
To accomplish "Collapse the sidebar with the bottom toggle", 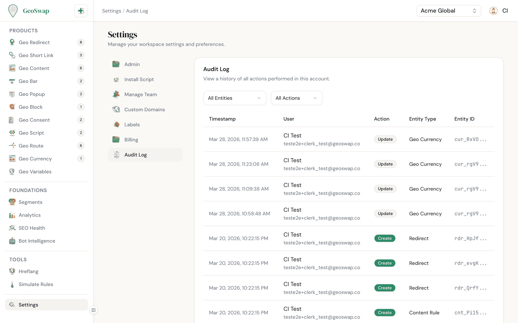I will click(x=93, y=310).
